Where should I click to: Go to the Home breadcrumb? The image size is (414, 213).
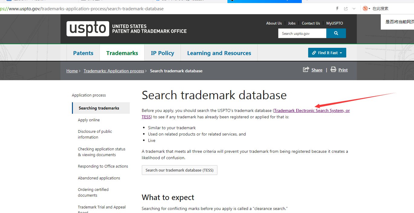tap(72, 71)
